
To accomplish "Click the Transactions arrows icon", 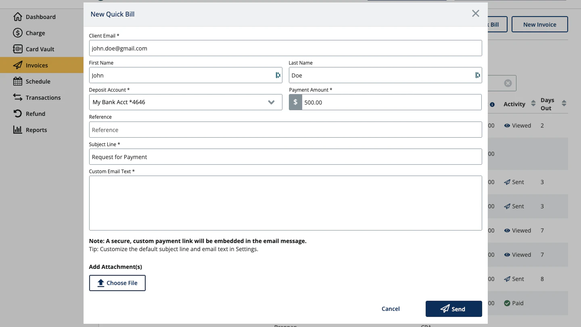I will tap(17, 97).
